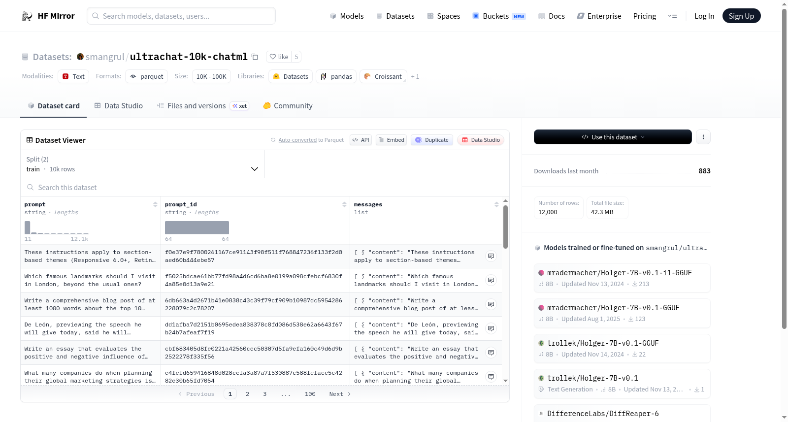Click the dataset viewer vertical scrollbar

505,227
